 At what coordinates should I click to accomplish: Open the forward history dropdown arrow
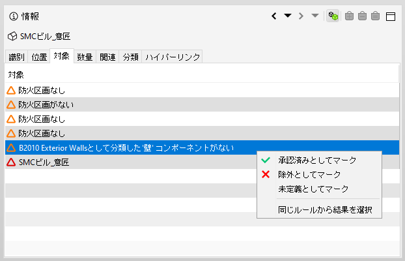coord(315,16)
